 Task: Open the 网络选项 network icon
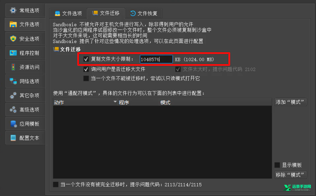pos(13,81)
